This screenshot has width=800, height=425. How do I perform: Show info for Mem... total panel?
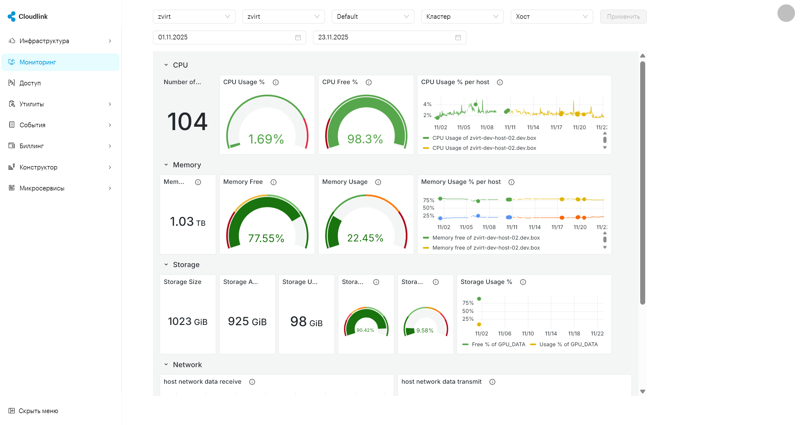point(198,182)
